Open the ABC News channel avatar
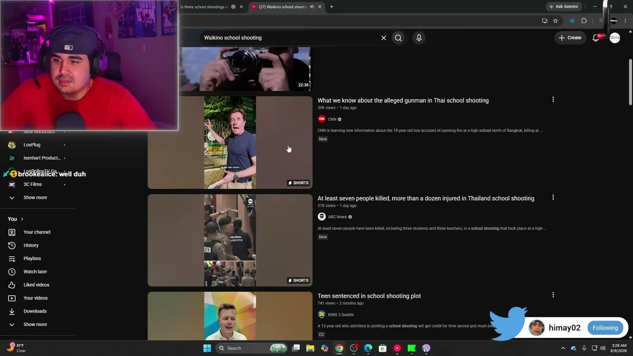The height and width of the screenshot is (356, 633). [321, 217]
